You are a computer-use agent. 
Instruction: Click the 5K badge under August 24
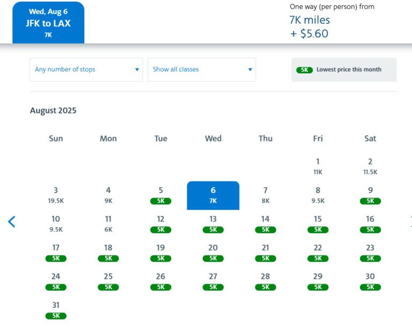pos(56,287)
